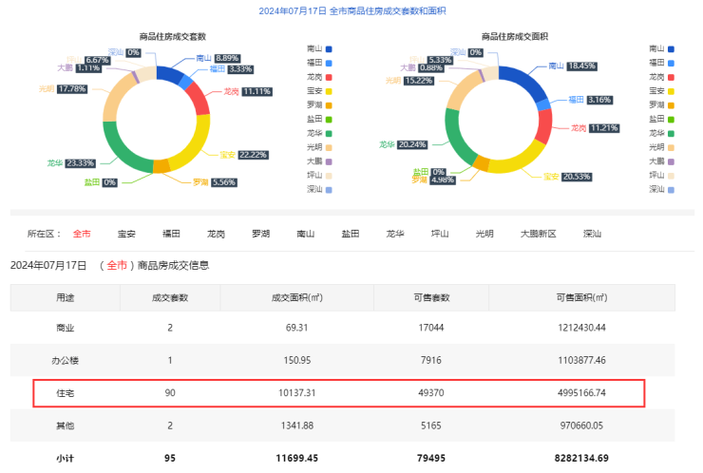
Task: Choose the 龙岗 district filter
Action: point(216,234)
